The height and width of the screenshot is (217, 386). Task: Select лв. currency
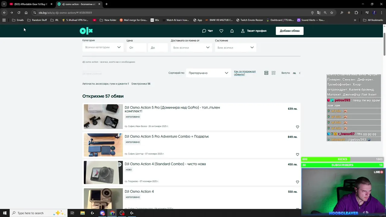[x=294, y=73]
